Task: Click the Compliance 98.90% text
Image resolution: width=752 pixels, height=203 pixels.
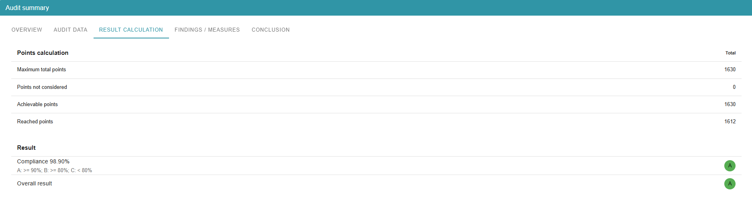Action: 43,162
